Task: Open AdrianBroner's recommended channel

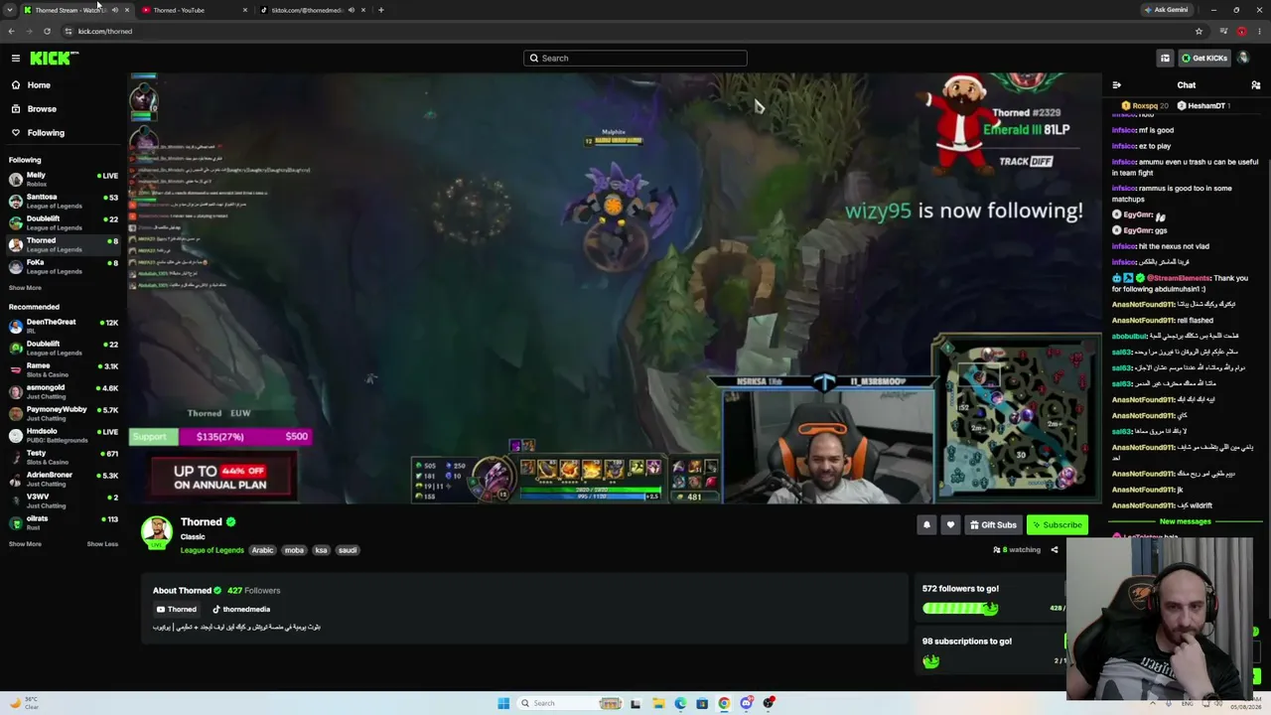Action: pos(64,479)
